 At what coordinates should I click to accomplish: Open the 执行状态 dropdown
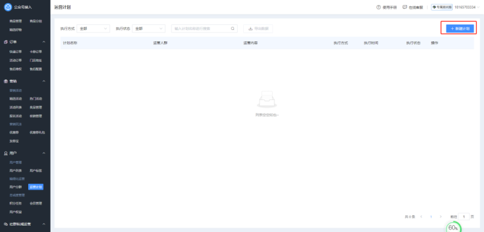pos(149,29)
